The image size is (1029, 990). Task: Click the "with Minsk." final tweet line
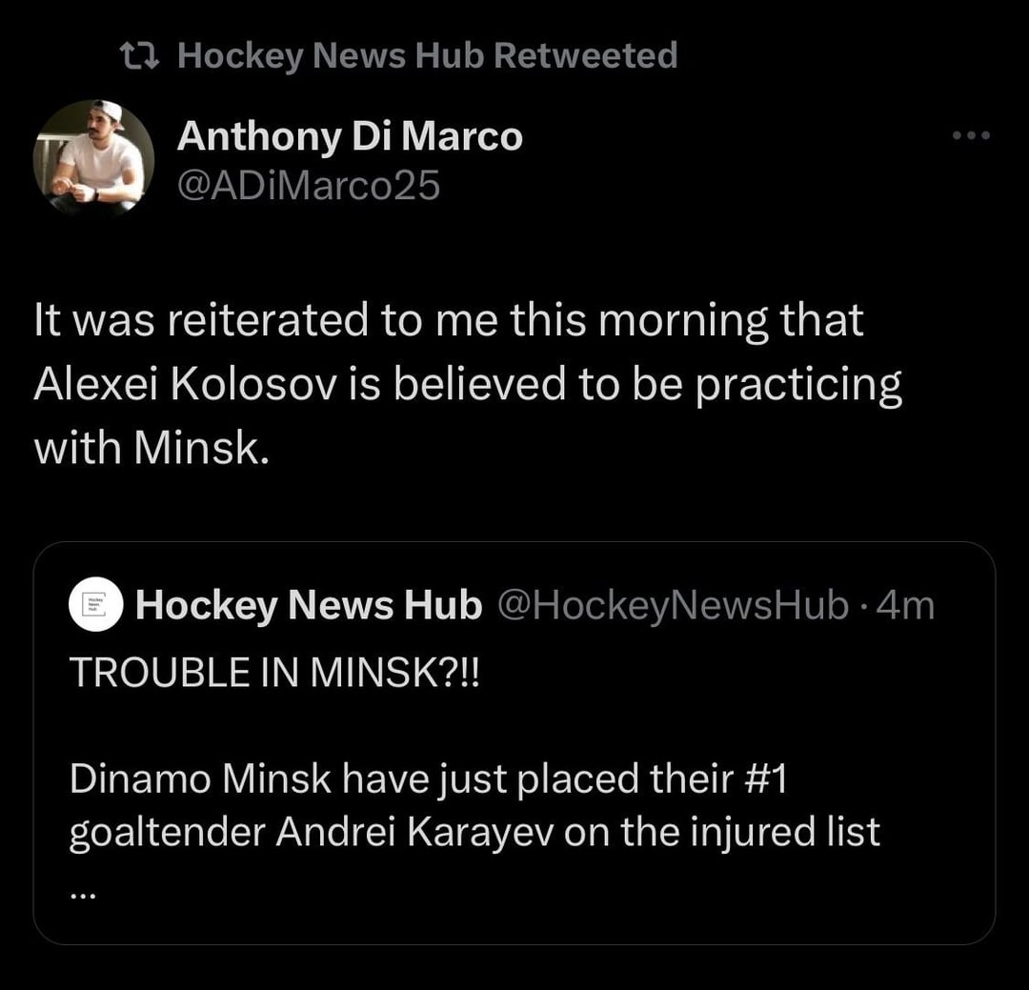(147, 448)
